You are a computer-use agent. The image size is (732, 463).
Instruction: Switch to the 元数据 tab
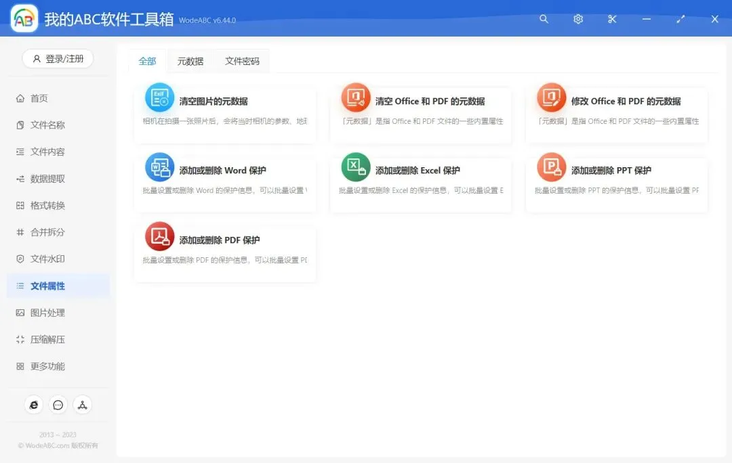click(x=190, y=61)
